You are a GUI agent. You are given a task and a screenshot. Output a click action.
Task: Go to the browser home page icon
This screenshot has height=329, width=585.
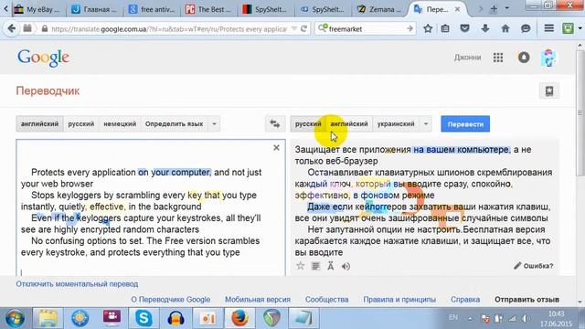(x=505, y=28)
